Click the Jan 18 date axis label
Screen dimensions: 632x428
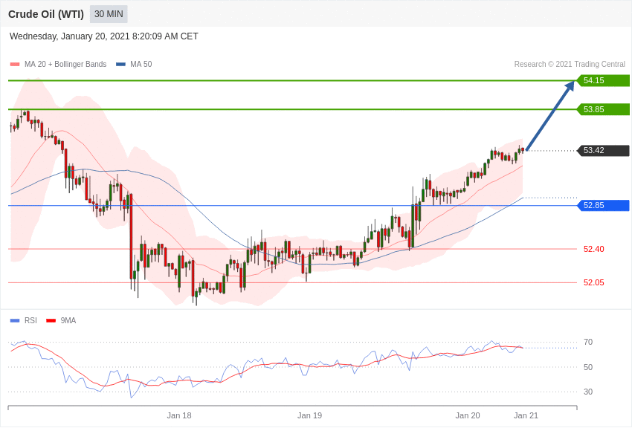click(179, 415)
